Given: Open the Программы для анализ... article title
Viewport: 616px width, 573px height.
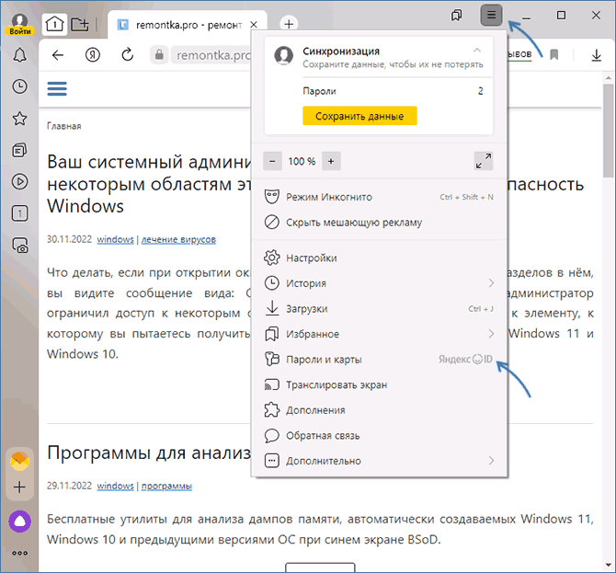Looking at the screenshot, I should 149,453.
